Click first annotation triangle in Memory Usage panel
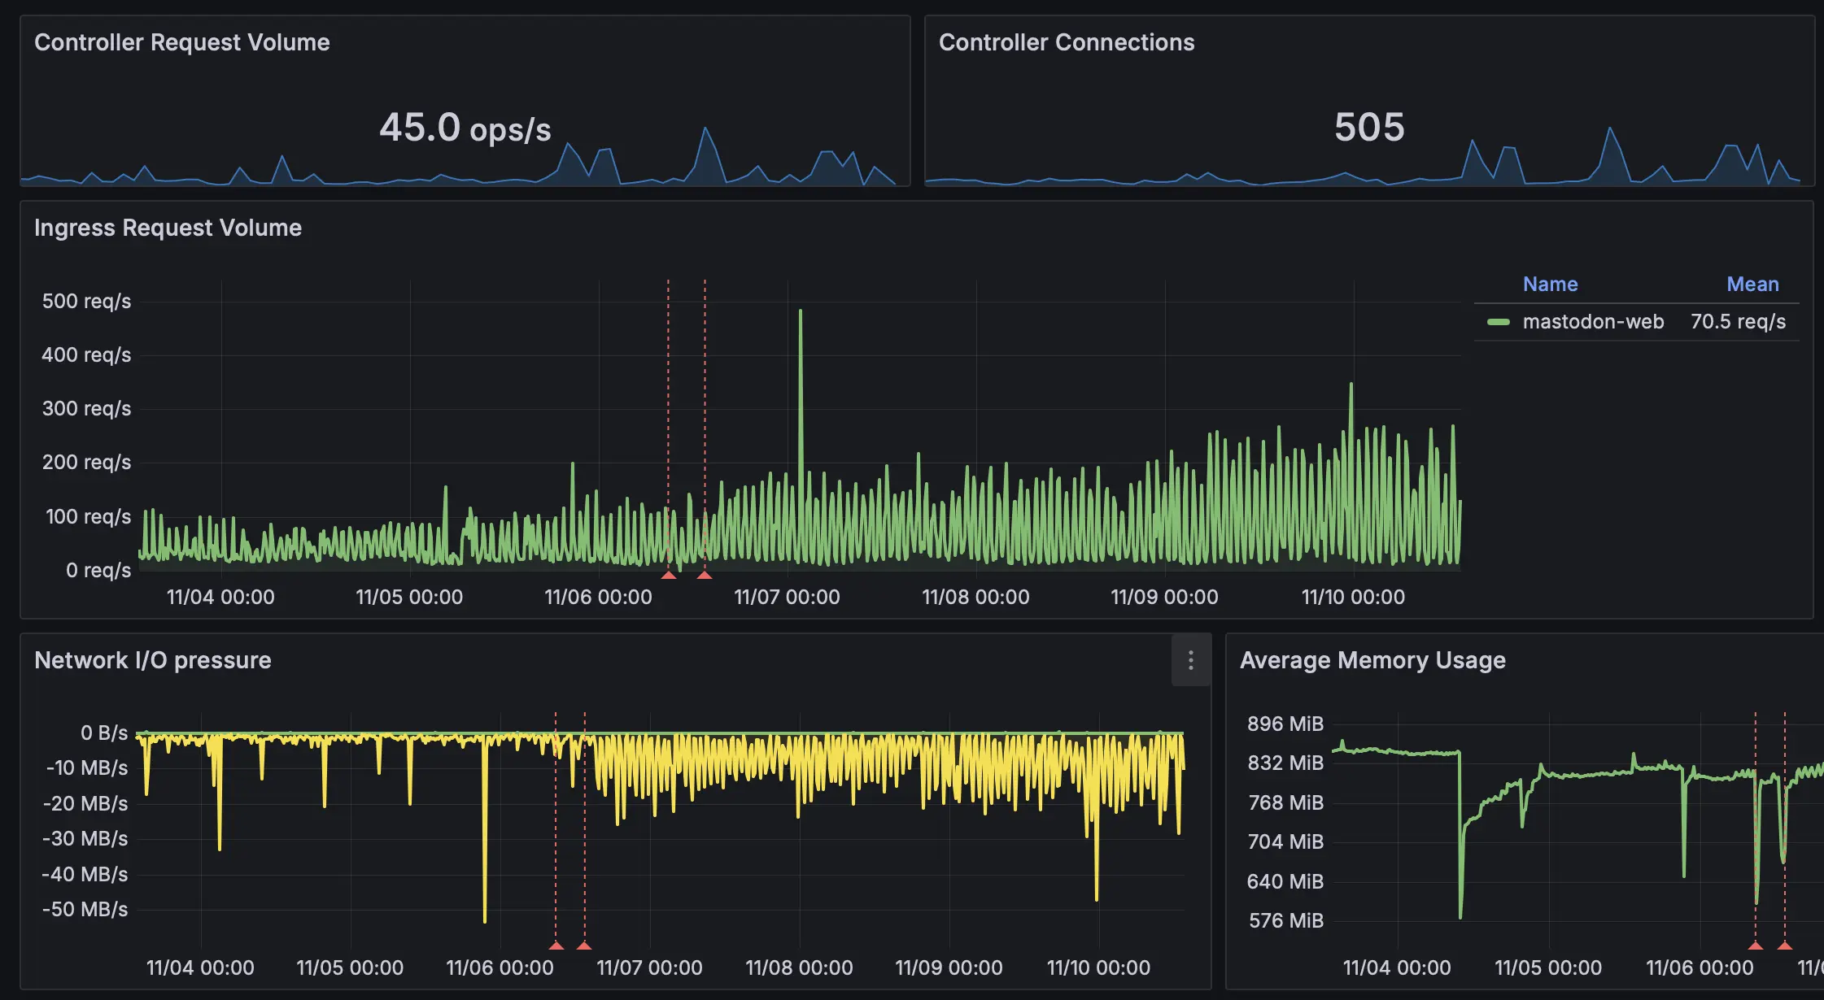Viewport: 1824px width, 1000px height. click(1756, 946)
